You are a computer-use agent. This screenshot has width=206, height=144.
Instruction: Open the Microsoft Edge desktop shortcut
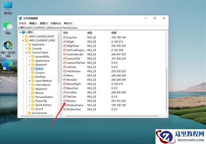8,68
